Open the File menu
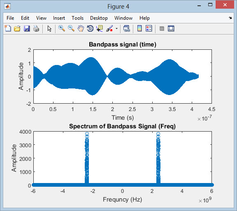Image resolution: width=237 pixels, height=211 pixels. coord(10,18)
